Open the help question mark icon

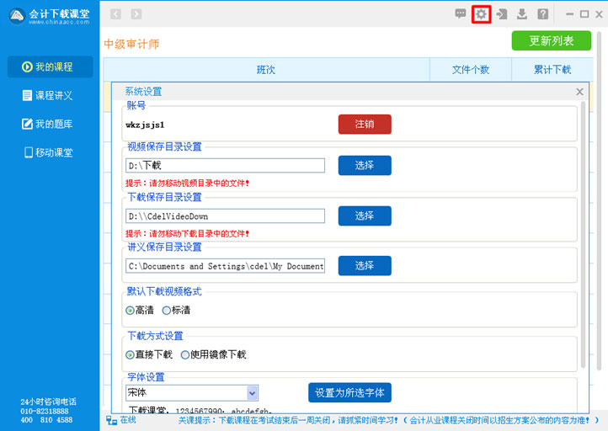point(543,13)
